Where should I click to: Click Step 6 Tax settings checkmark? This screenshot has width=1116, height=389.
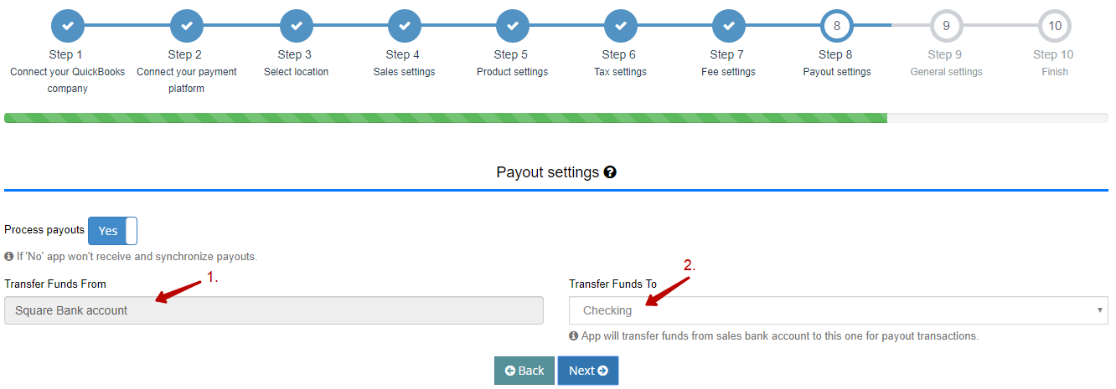pos(621,26)
